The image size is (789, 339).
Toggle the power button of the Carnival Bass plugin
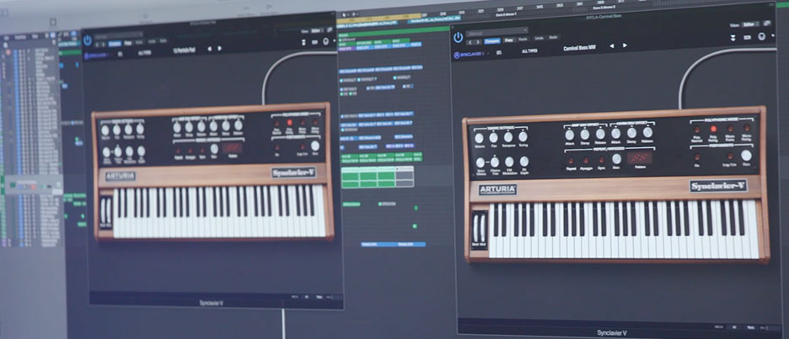click(459, 37)
